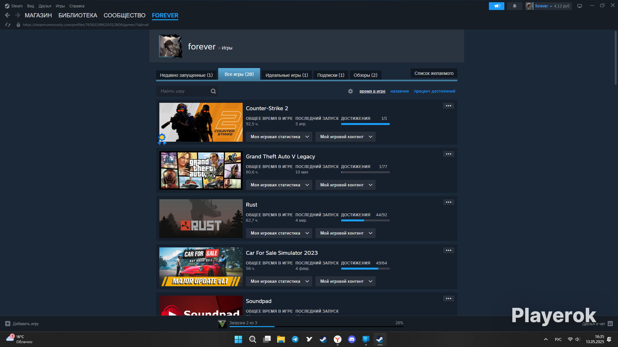Open the three-dot menu for Counter-Strike 2

(x=449, y=106)
